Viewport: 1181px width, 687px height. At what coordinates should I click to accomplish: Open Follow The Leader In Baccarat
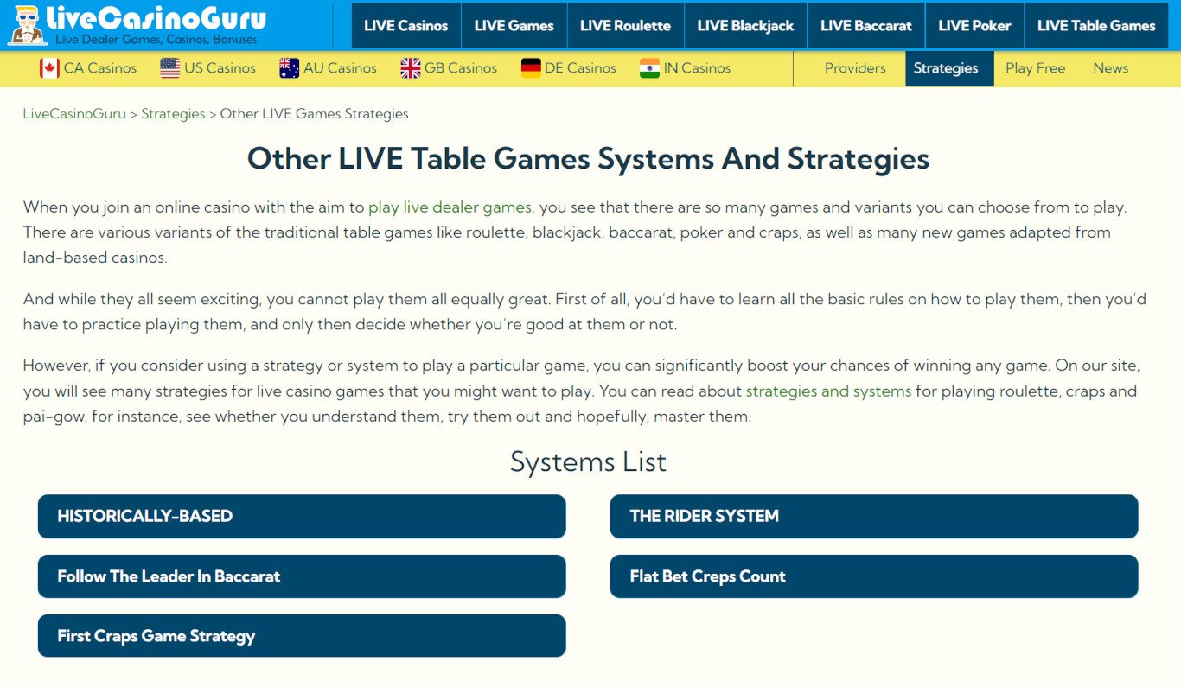tap(301, 576)
